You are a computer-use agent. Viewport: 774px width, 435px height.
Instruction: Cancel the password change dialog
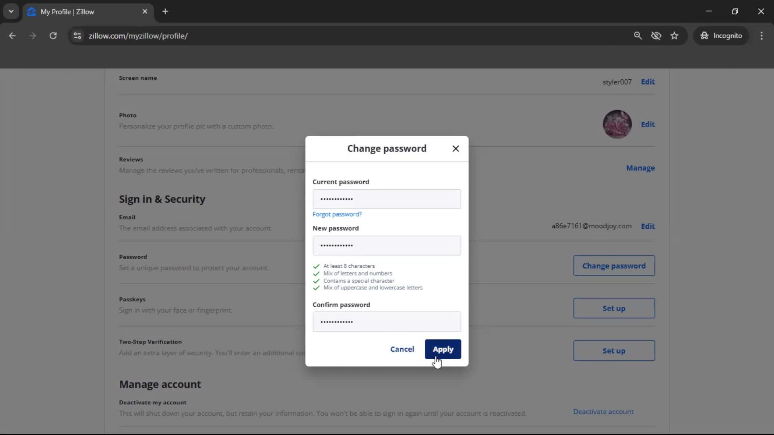(402, 349)
